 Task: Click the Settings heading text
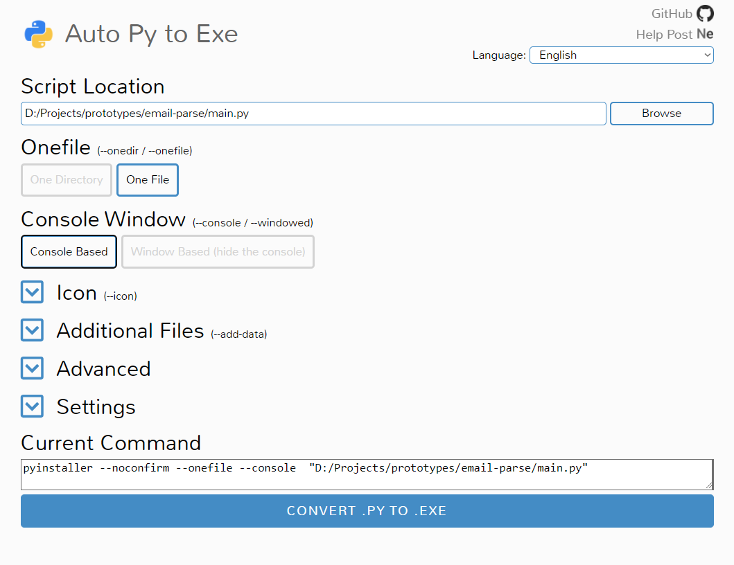pyautogui.click(x=96, y=407)
